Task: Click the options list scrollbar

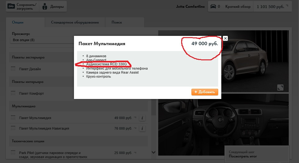Action: pos(154,108)
